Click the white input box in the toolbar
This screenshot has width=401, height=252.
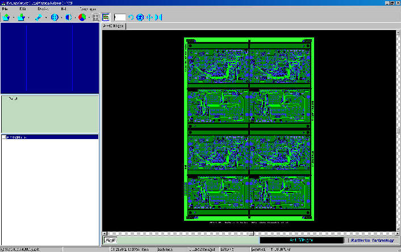(120, 18)
